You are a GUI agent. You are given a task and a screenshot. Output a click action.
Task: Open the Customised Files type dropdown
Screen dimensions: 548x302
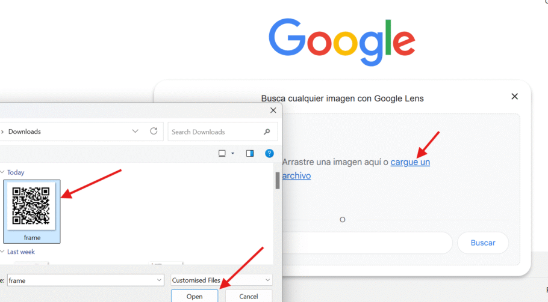click(267, 280)
